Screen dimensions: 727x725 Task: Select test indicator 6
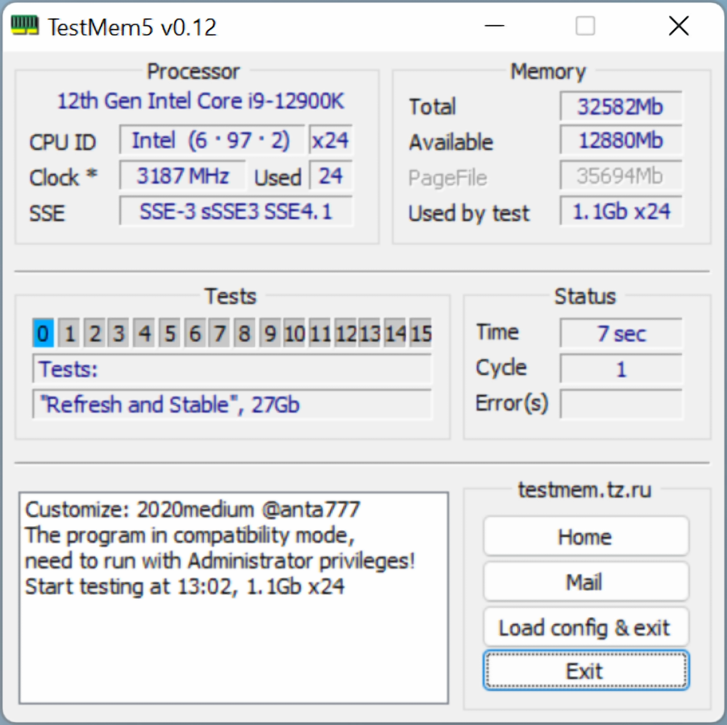(195, 333)
